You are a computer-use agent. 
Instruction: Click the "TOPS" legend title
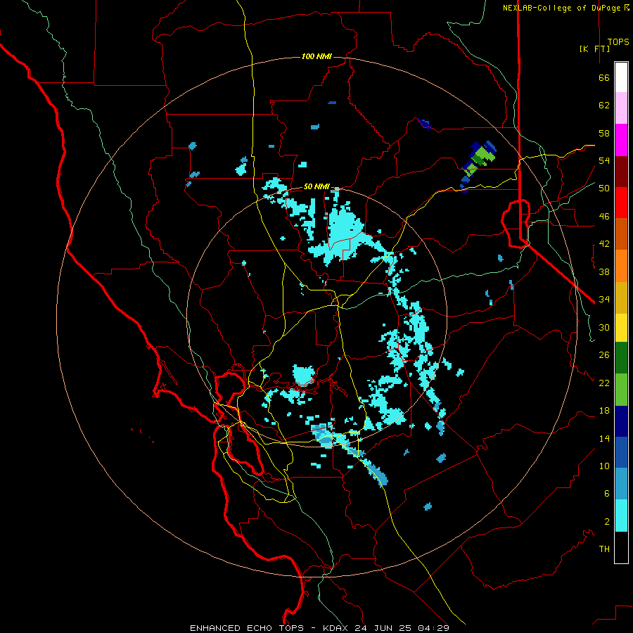point(618,42)
